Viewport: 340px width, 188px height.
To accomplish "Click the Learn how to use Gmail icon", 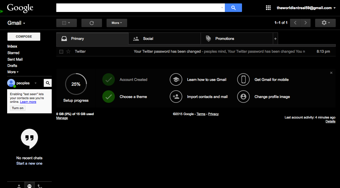I will point(176,79).
